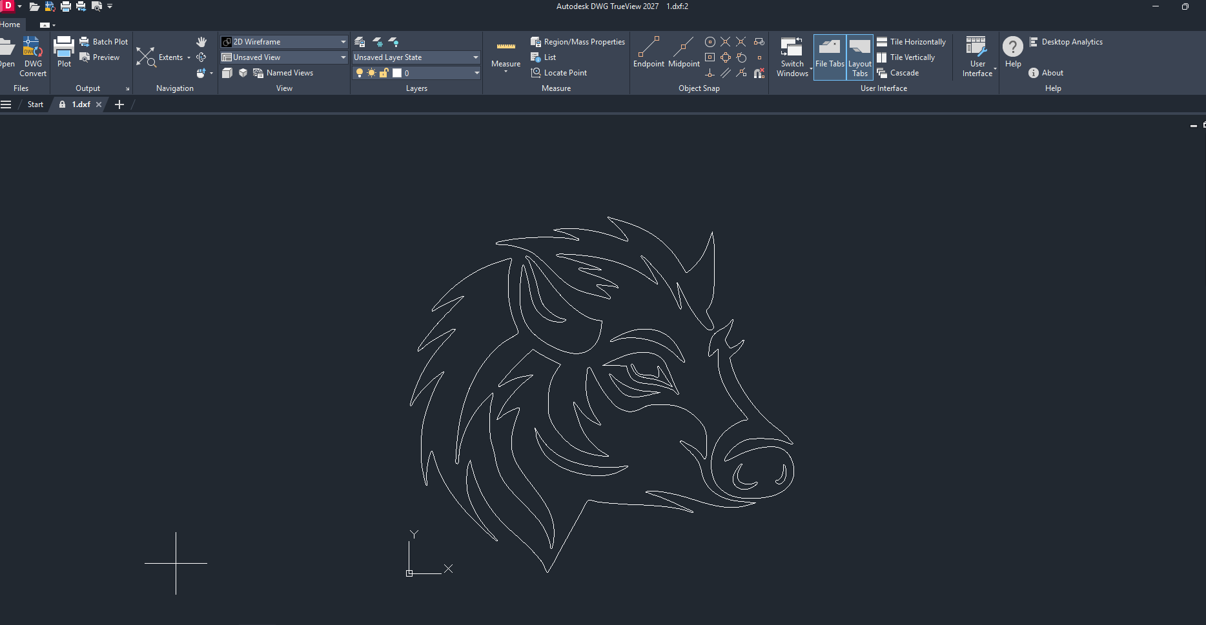Select the Pan hand tool
The image size is (1206, 625).
coord(201,42)
